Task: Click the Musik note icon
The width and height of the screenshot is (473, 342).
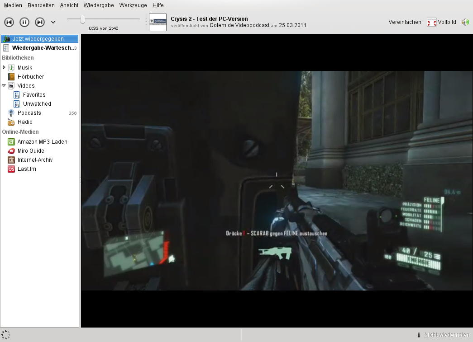Action: [x=11, y=67]
